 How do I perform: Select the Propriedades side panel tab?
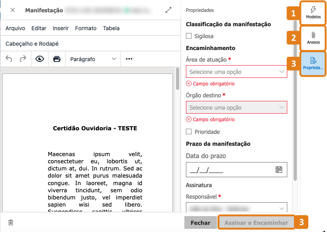point(313,64)
